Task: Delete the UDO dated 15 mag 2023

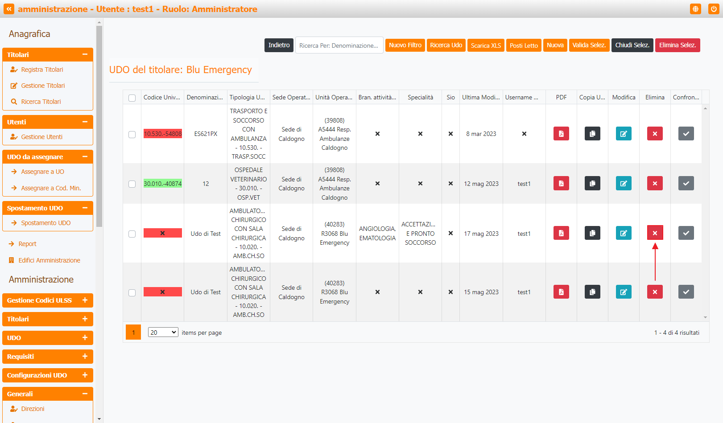Action: click(x=654, y=292)
